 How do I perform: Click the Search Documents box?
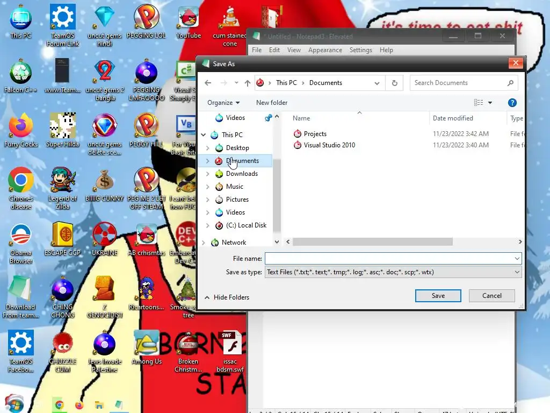(x=464, y=83)
